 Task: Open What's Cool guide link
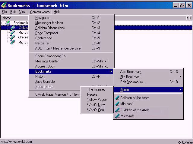pyautogui.click(x=96, y=110)
